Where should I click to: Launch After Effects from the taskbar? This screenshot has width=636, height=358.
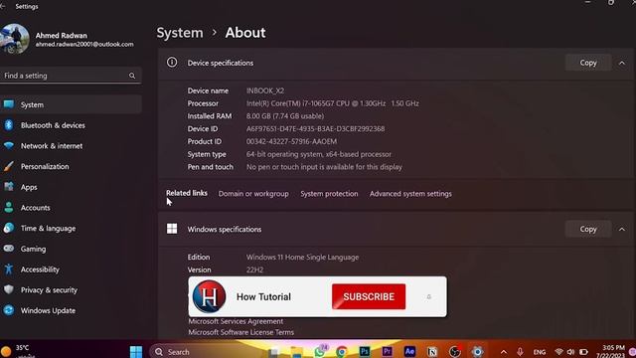coord(409,351)
